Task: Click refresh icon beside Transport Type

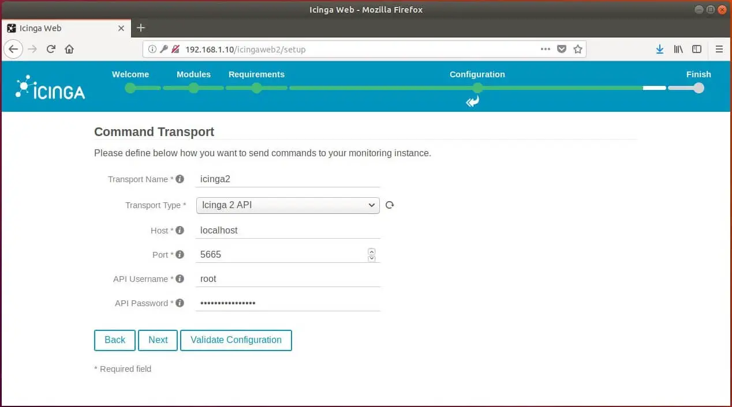Action: [390, 205]
